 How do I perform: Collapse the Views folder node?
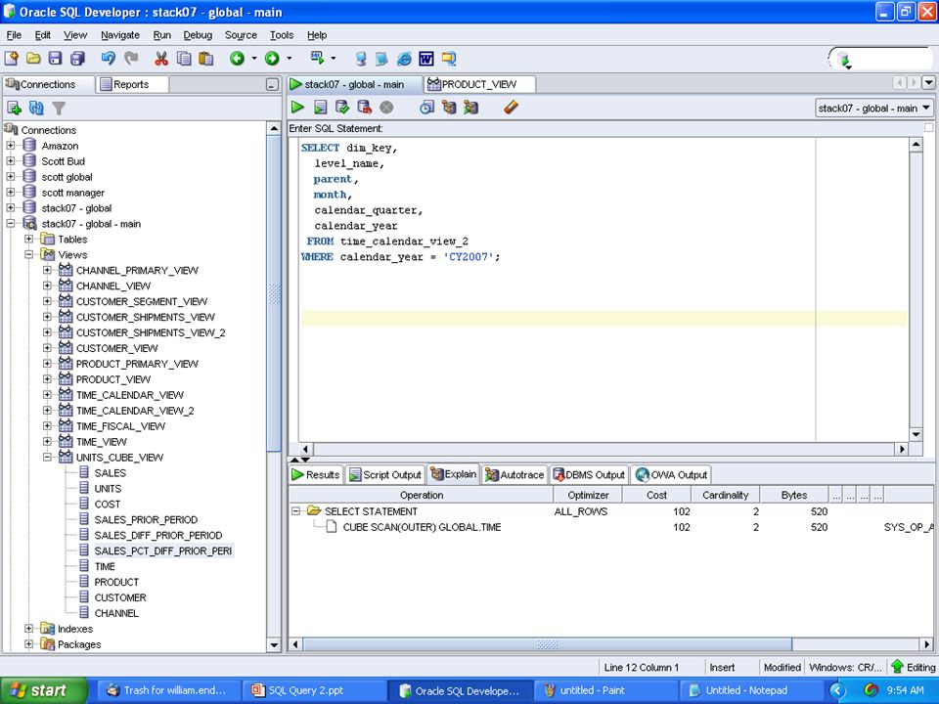tap(28, 254)
